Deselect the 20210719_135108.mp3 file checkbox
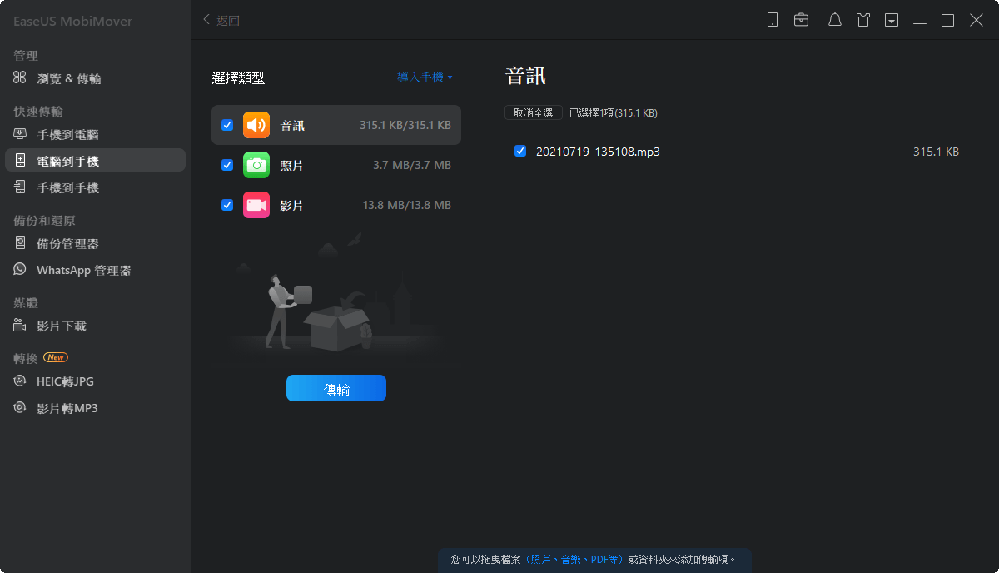 520,152
